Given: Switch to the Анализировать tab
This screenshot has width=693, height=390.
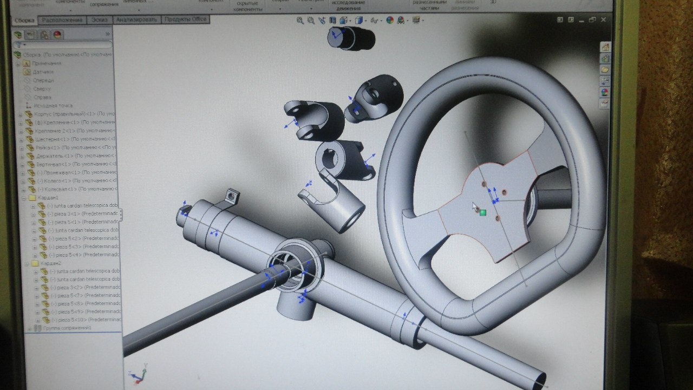Looking at the screenshot, I should tap(136, 20).
